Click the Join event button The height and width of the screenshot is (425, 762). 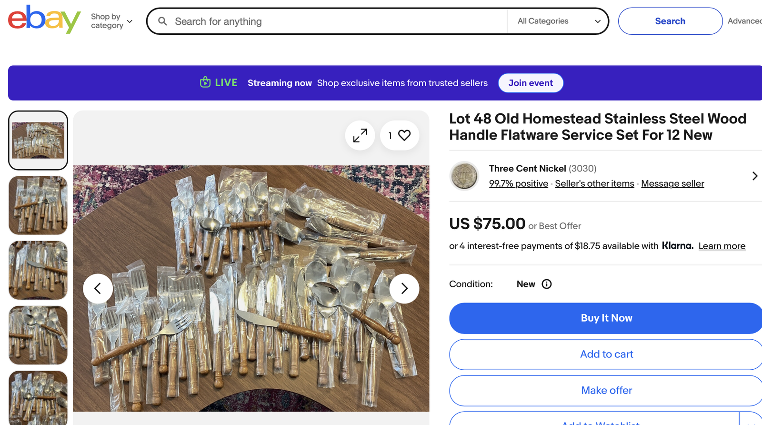pyautogui.click(x=531, y=83)
